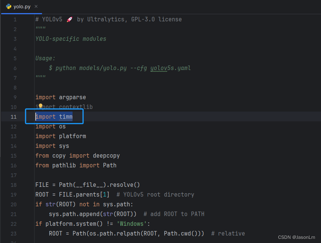This screenshot has width=321, height=243.
Task: Click the '# relative' comment on line 23
Action: 228,234
